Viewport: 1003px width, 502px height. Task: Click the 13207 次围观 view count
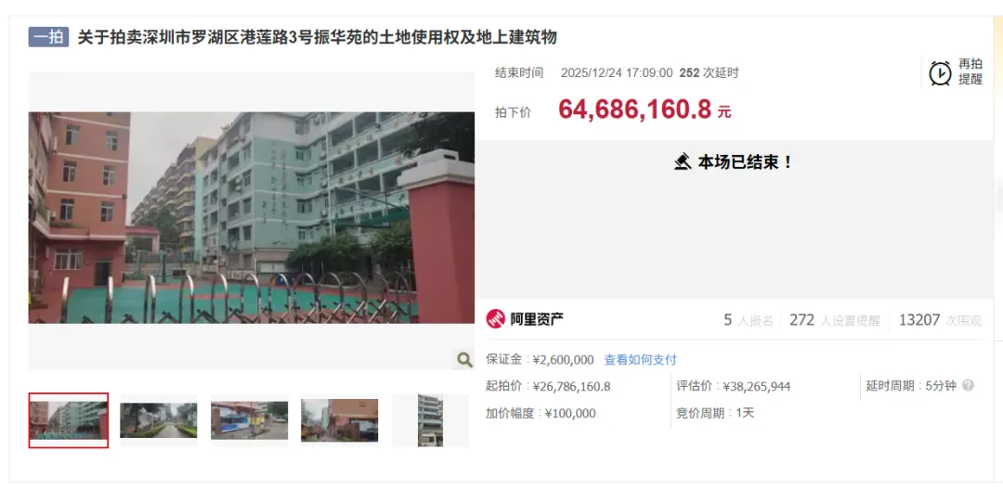[x=940, y=320]
